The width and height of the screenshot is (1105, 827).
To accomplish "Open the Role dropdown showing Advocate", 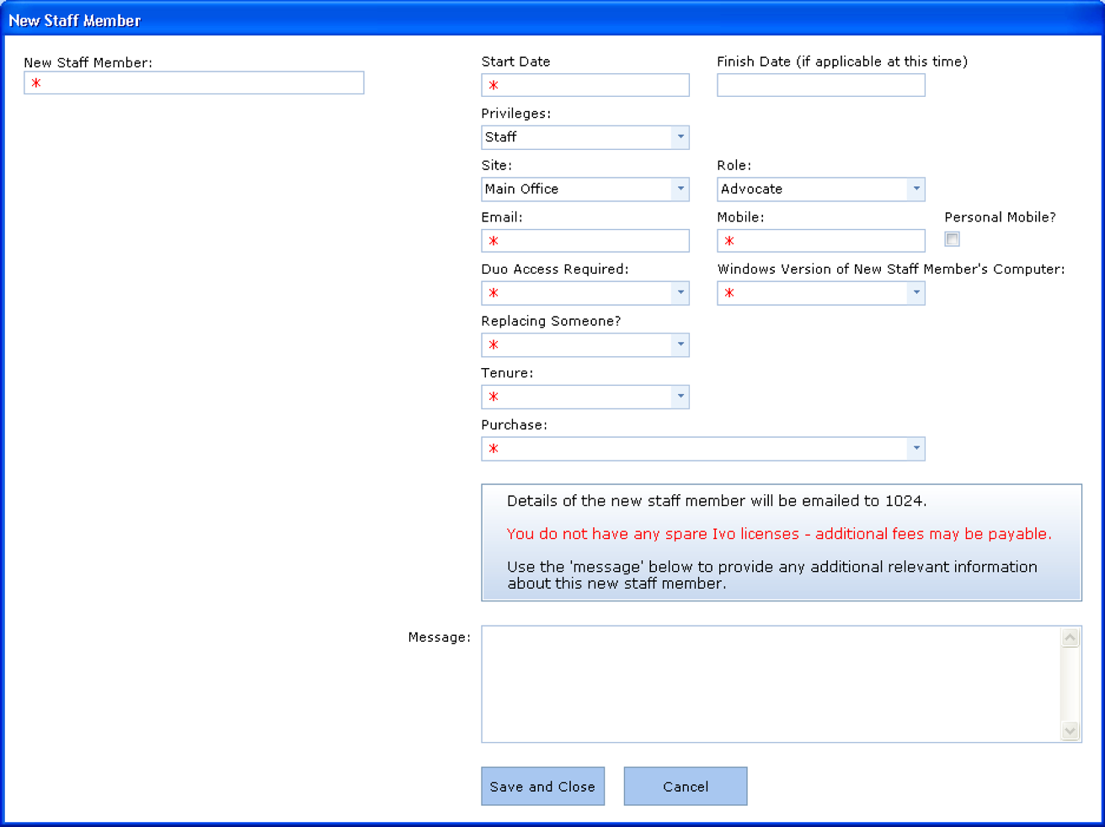I will point(916,189).
